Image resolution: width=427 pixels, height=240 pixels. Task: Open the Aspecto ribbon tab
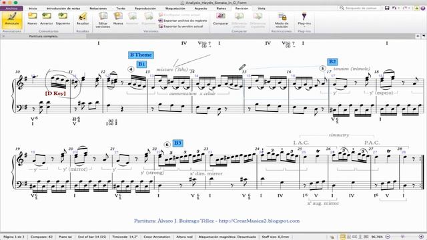pyautogui.click(x=201, y=9)
